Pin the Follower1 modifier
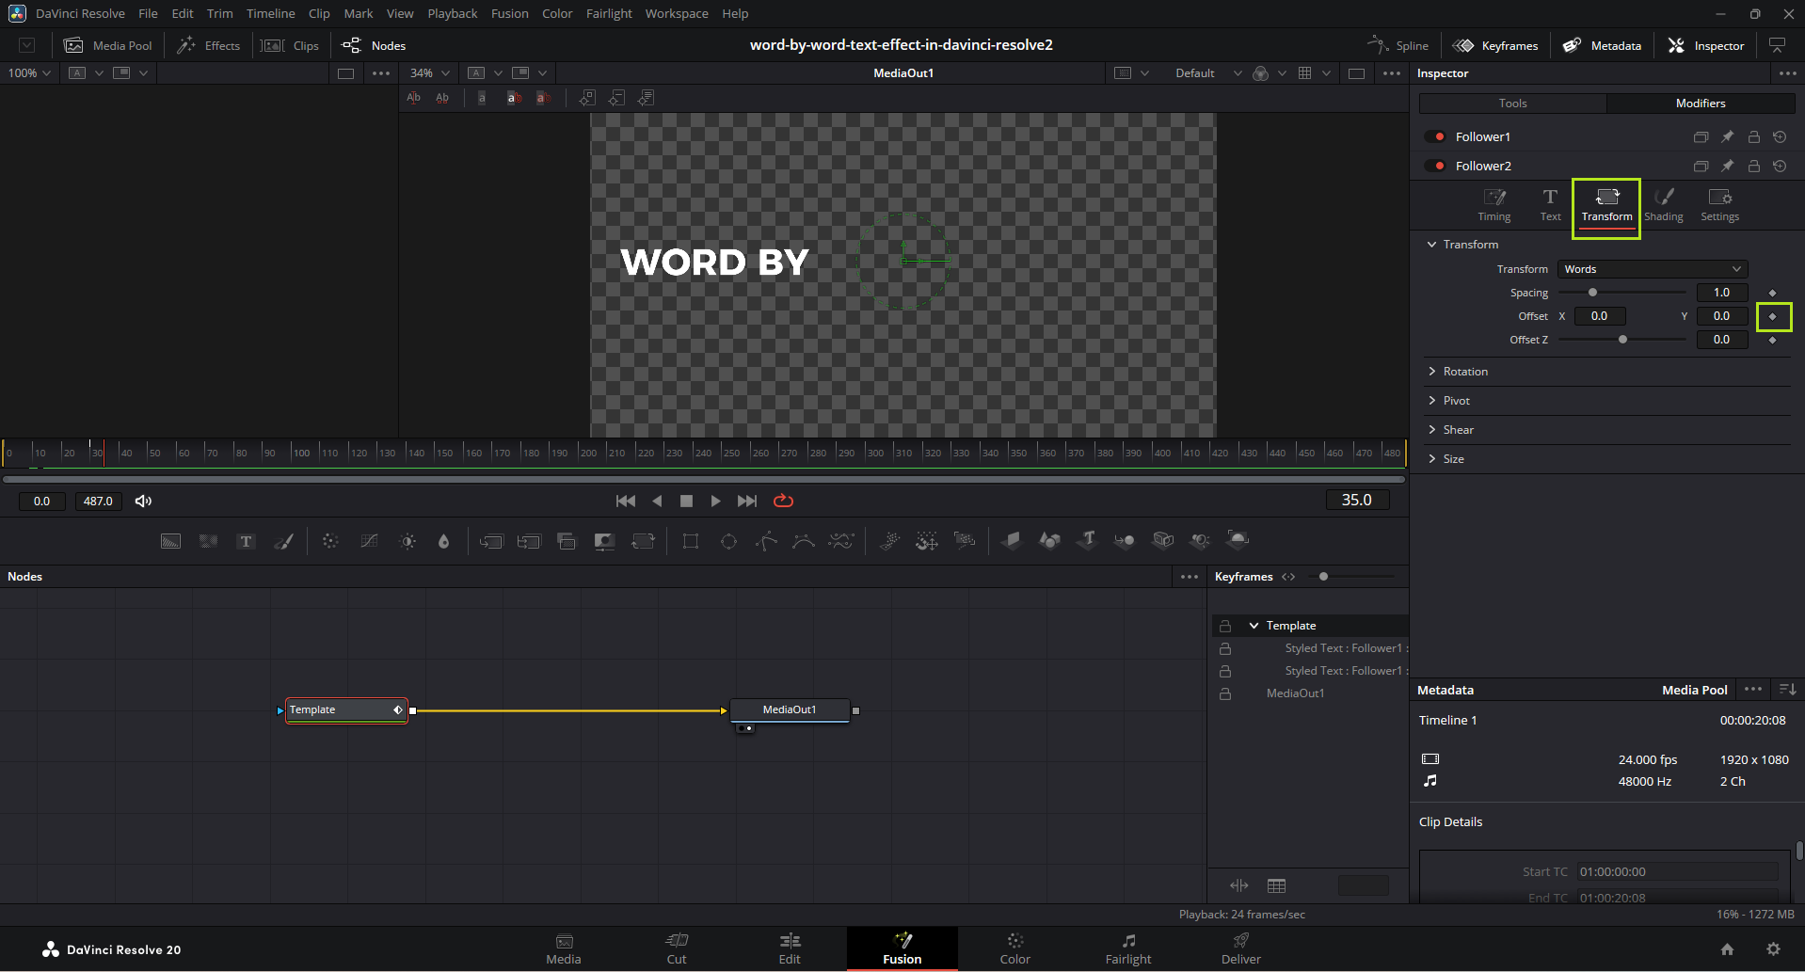The width and height of the screenshot is (1805, 972). (x=1727, y=137)
